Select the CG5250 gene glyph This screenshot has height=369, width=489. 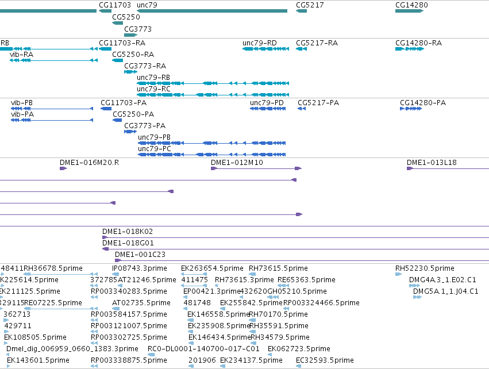(118, 23)
